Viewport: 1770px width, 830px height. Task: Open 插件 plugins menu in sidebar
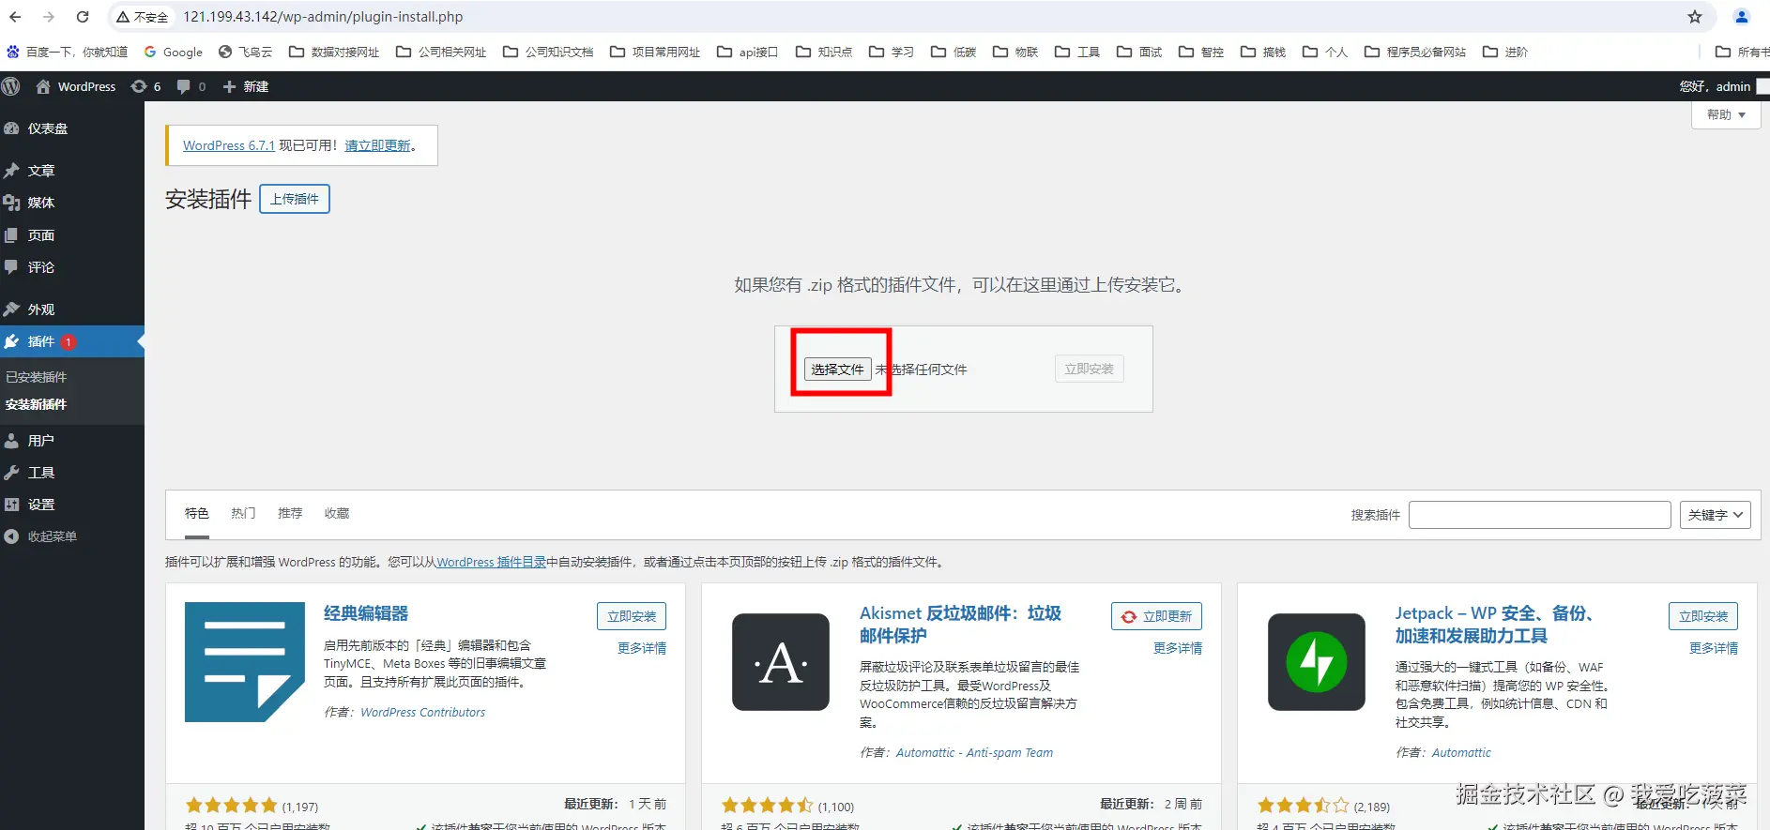[x=72, y=341]
